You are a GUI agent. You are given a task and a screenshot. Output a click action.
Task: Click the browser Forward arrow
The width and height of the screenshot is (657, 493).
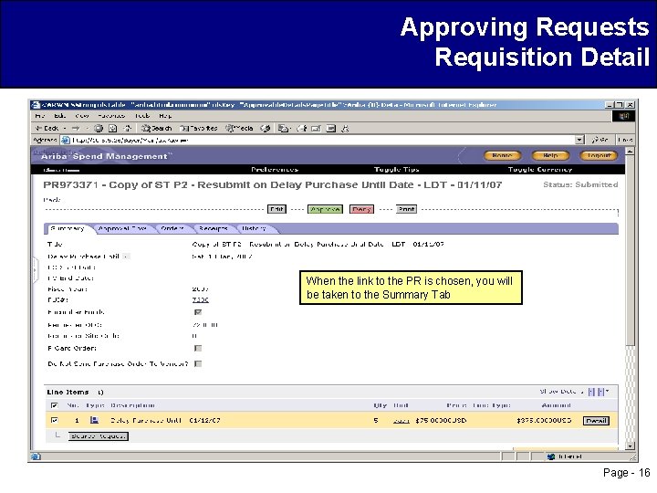click(76, 129)
